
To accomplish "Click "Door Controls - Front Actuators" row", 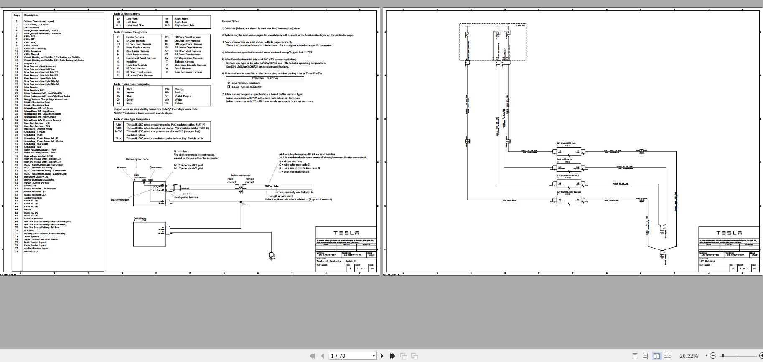I will [x=40, y=66].
